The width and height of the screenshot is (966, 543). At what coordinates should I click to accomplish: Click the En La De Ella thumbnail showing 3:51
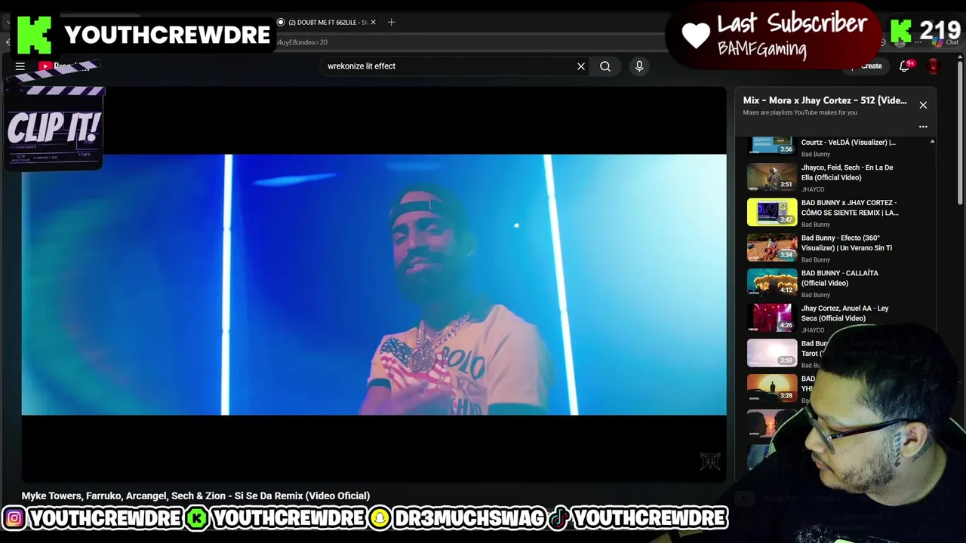(x=772, y=177)
